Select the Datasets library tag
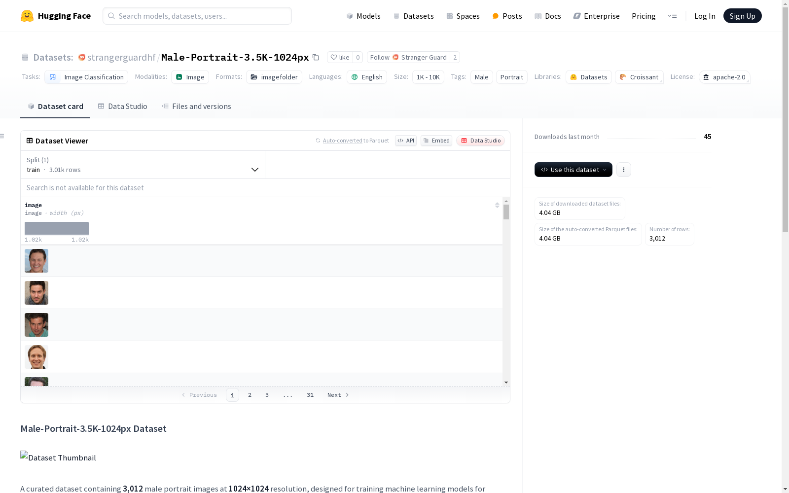789x493 pixels. pos(589,77)
